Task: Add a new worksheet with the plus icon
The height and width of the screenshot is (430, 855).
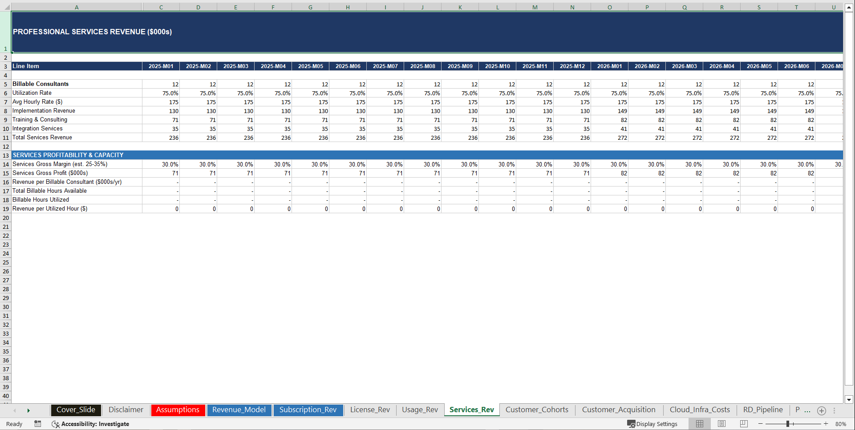Action: click(821, 410)
